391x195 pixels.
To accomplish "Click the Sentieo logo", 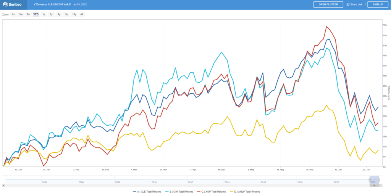I will pos(12,5).
